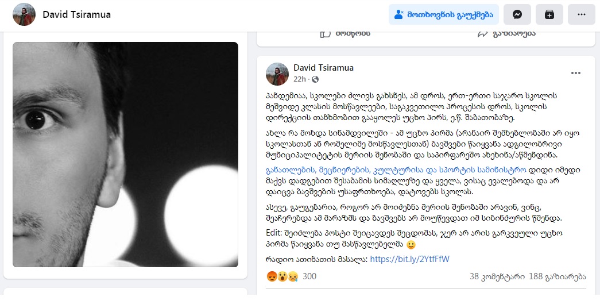Open the large black-and-white profile photo
Screen dimensions: 600x308
(126, 155)
